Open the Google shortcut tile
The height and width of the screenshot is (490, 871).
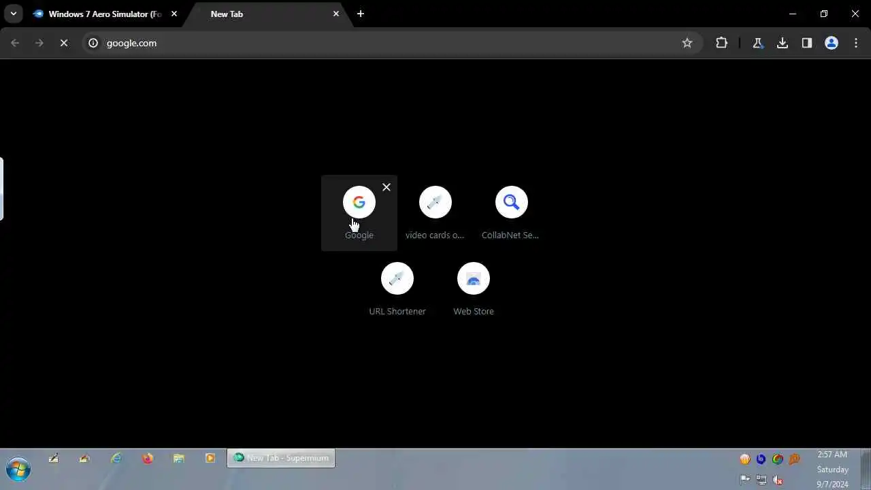click(359, 213)
